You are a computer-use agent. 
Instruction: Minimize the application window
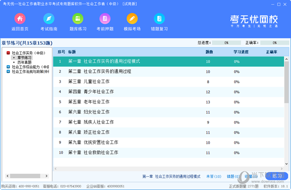273,4
